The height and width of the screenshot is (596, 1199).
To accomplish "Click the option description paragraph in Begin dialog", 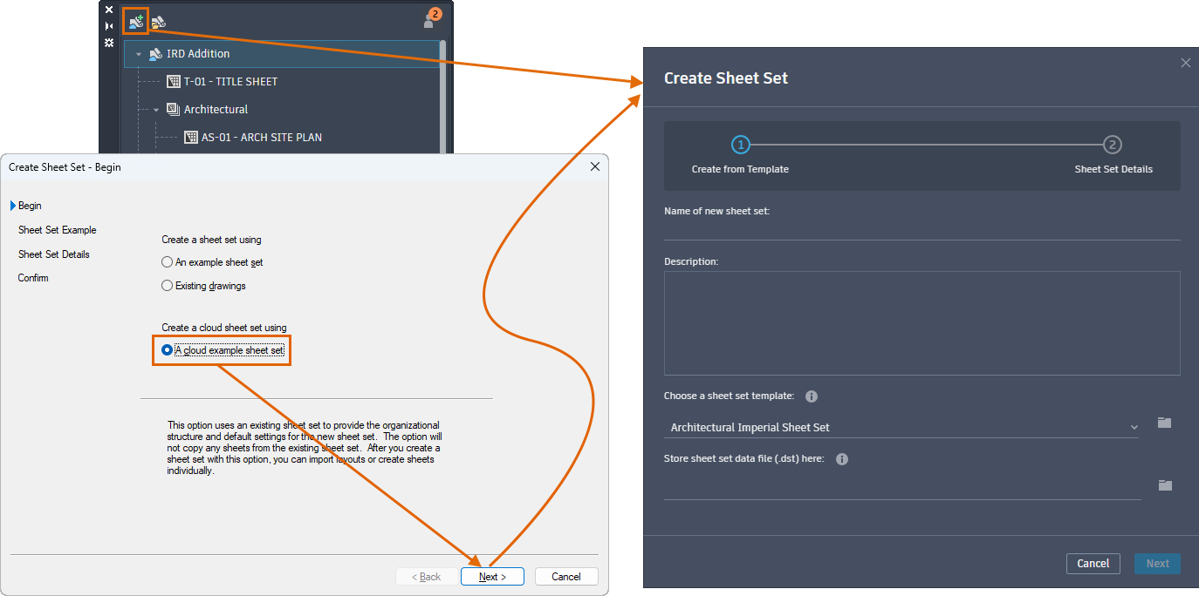I will (x=305, y=448).
